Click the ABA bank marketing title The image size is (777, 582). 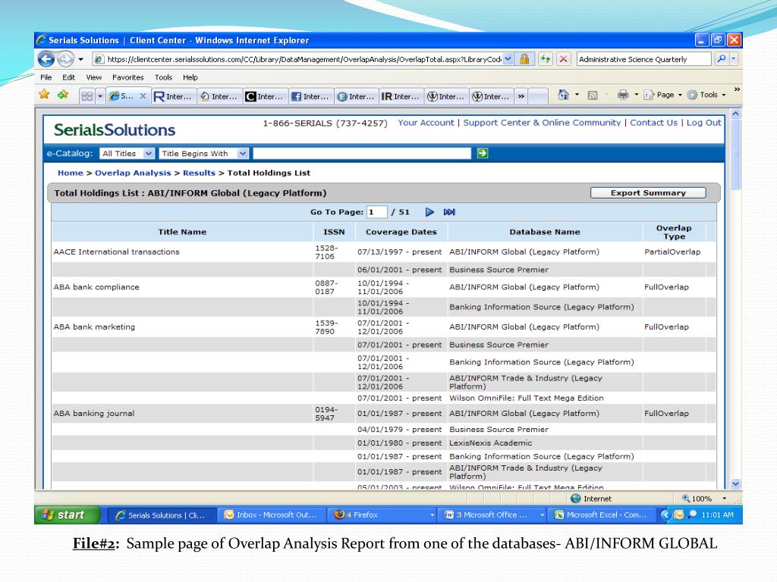(94, 327)
